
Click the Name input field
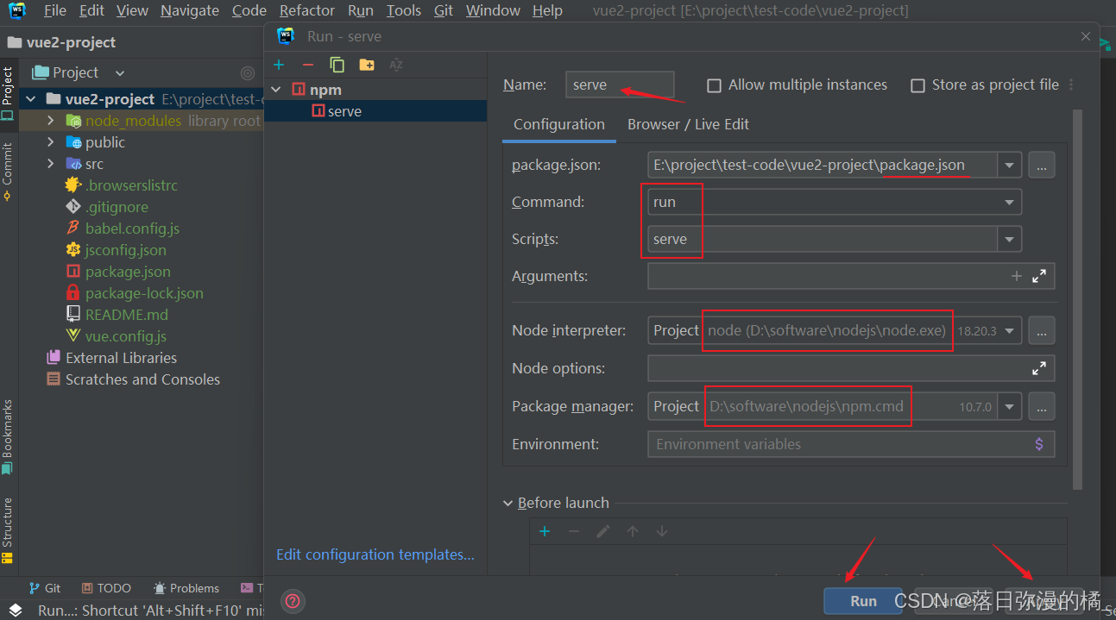620,85
